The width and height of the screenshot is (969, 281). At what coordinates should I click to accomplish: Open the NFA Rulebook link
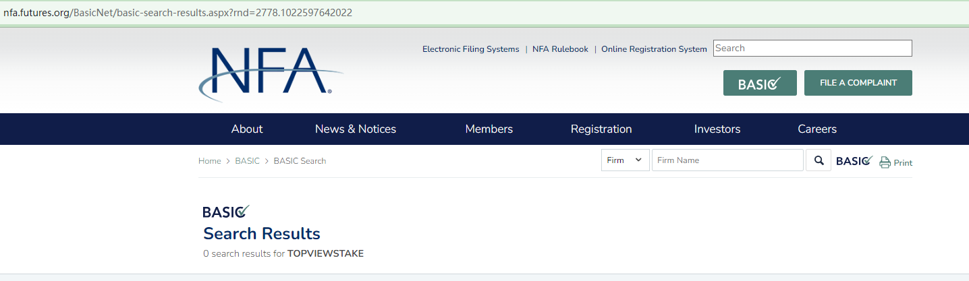560,49
